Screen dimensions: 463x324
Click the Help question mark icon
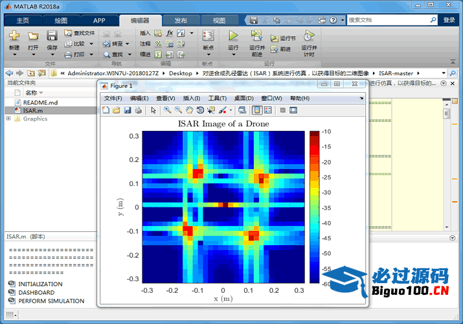pyautogui.click(x=333, y=20)
